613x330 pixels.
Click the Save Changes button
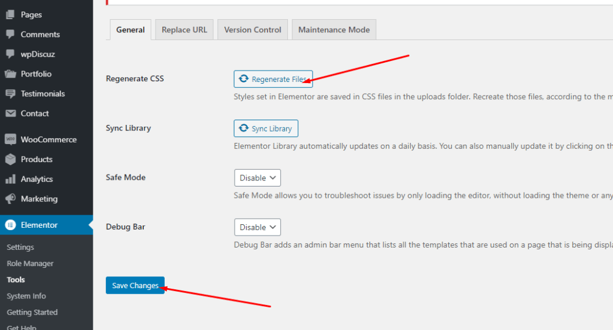(135, 286)
